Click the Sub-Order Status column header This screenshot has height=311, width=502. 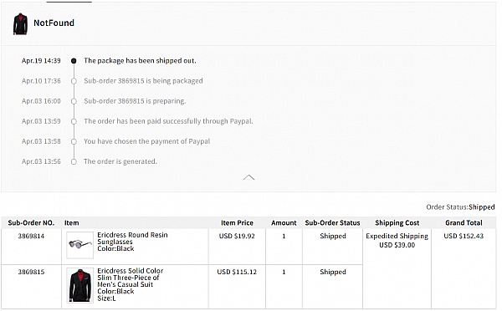[332, 222]
